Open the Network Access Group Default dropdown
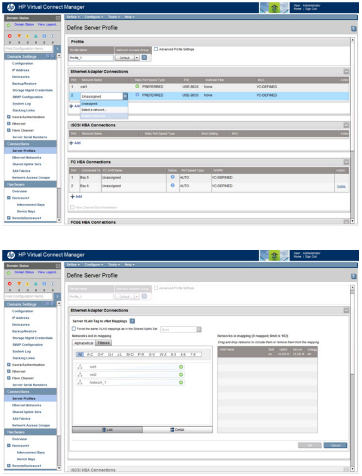362x476 pixels. [137, 58]
